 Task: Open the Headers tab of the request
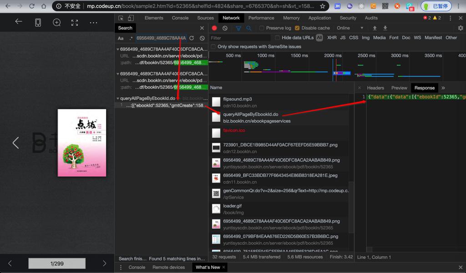coord(375,88)
